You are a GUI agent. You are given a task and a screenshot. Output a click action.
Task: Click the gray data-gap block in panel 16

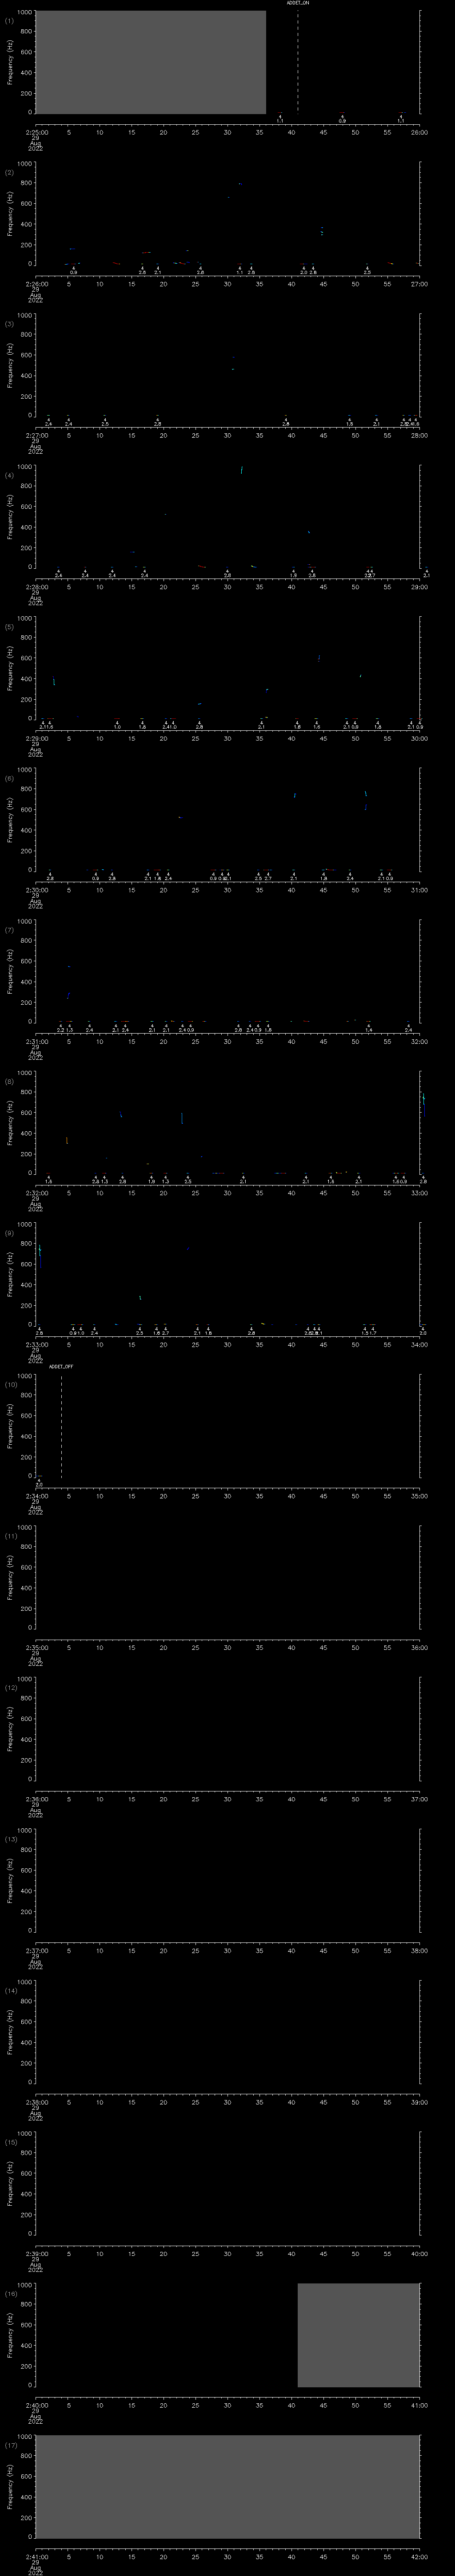click(358, 2335)
